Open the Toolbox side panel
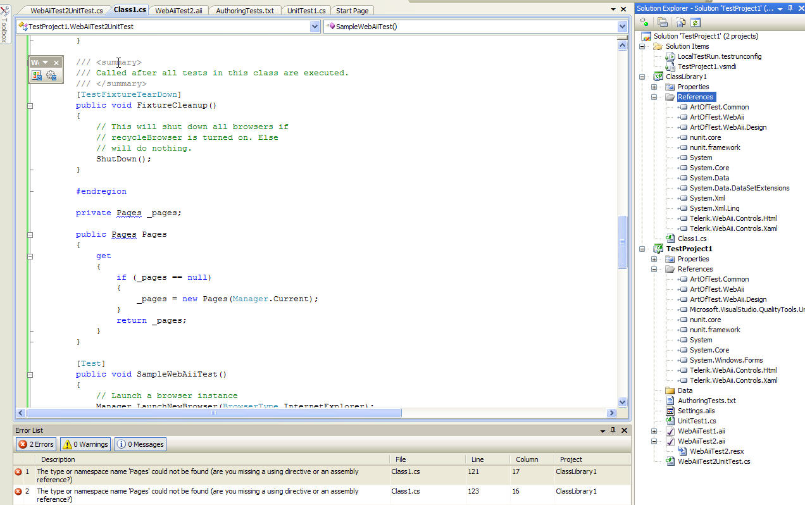 (5, 27)
